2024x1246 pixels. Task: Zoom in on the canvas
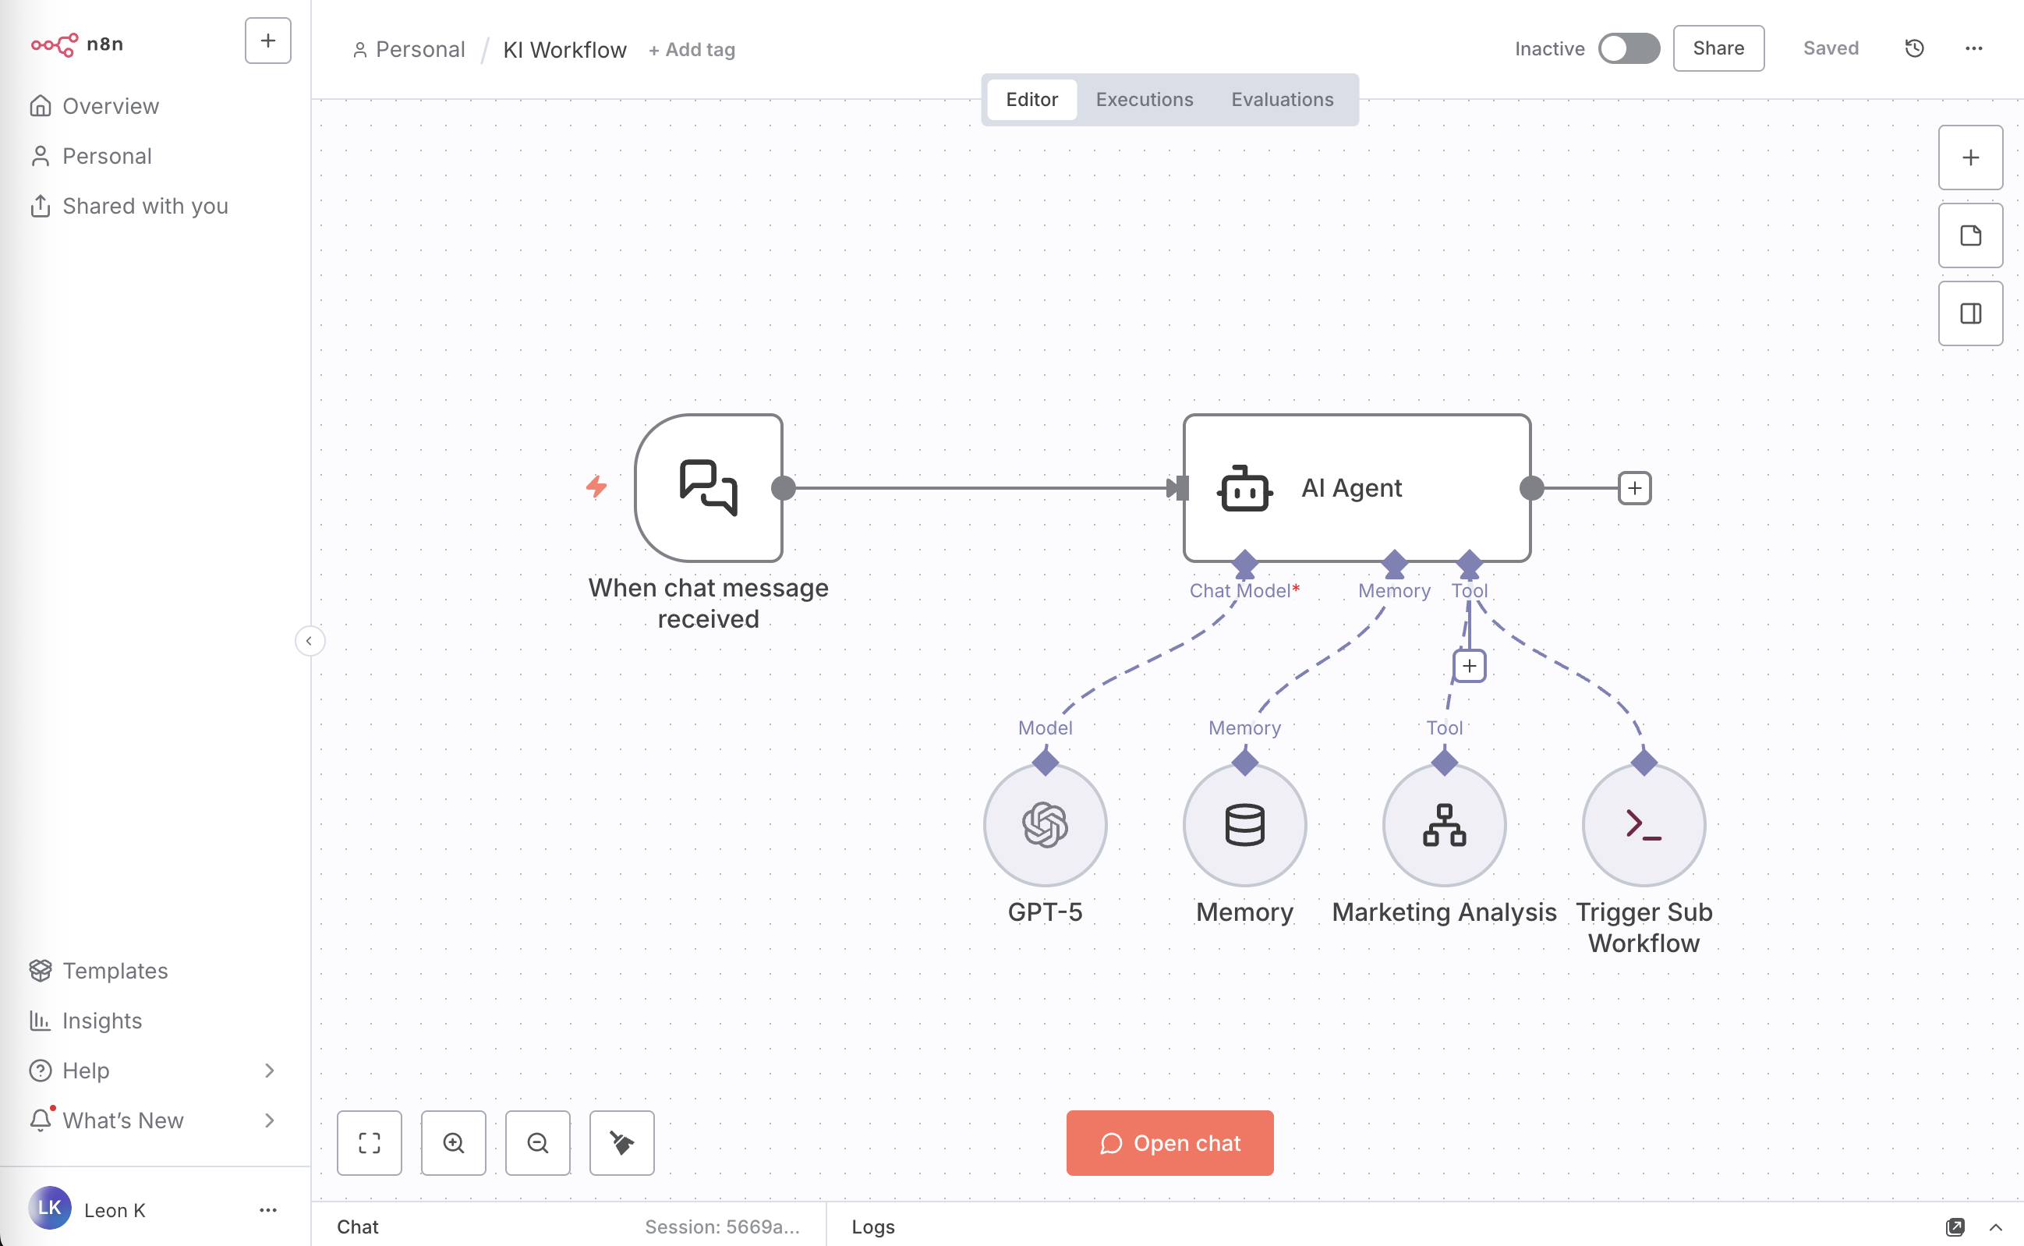click(x=453, y=1143)
